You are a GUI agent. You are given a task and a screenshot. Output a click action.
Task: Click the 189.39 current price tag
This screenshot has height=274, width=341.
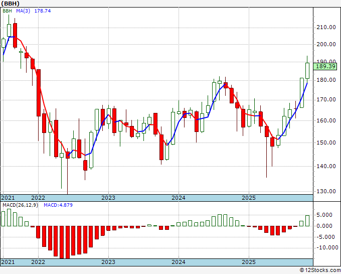coord(325,66)
